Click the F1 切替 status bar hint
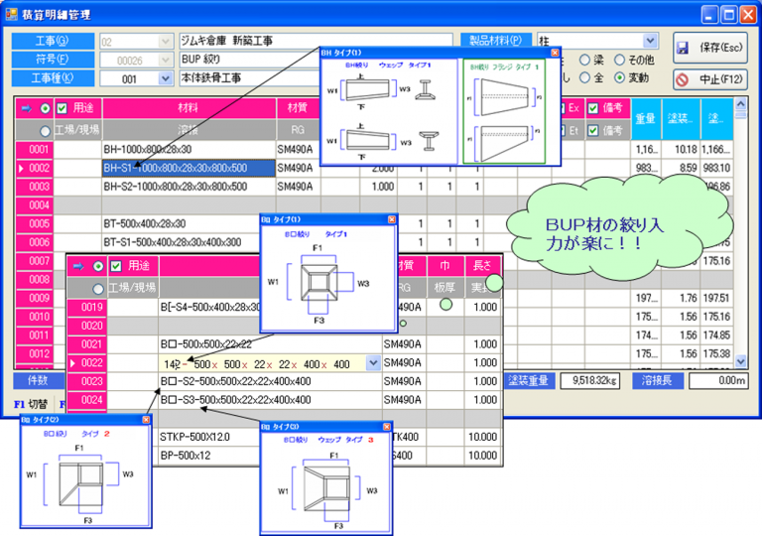 (31, 404)
